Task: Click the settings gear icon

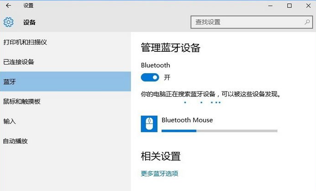Action: point(8,22)
